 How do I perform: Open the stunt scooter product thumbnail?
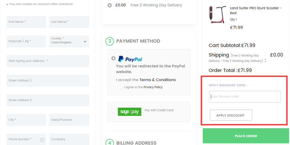point(218,15)
